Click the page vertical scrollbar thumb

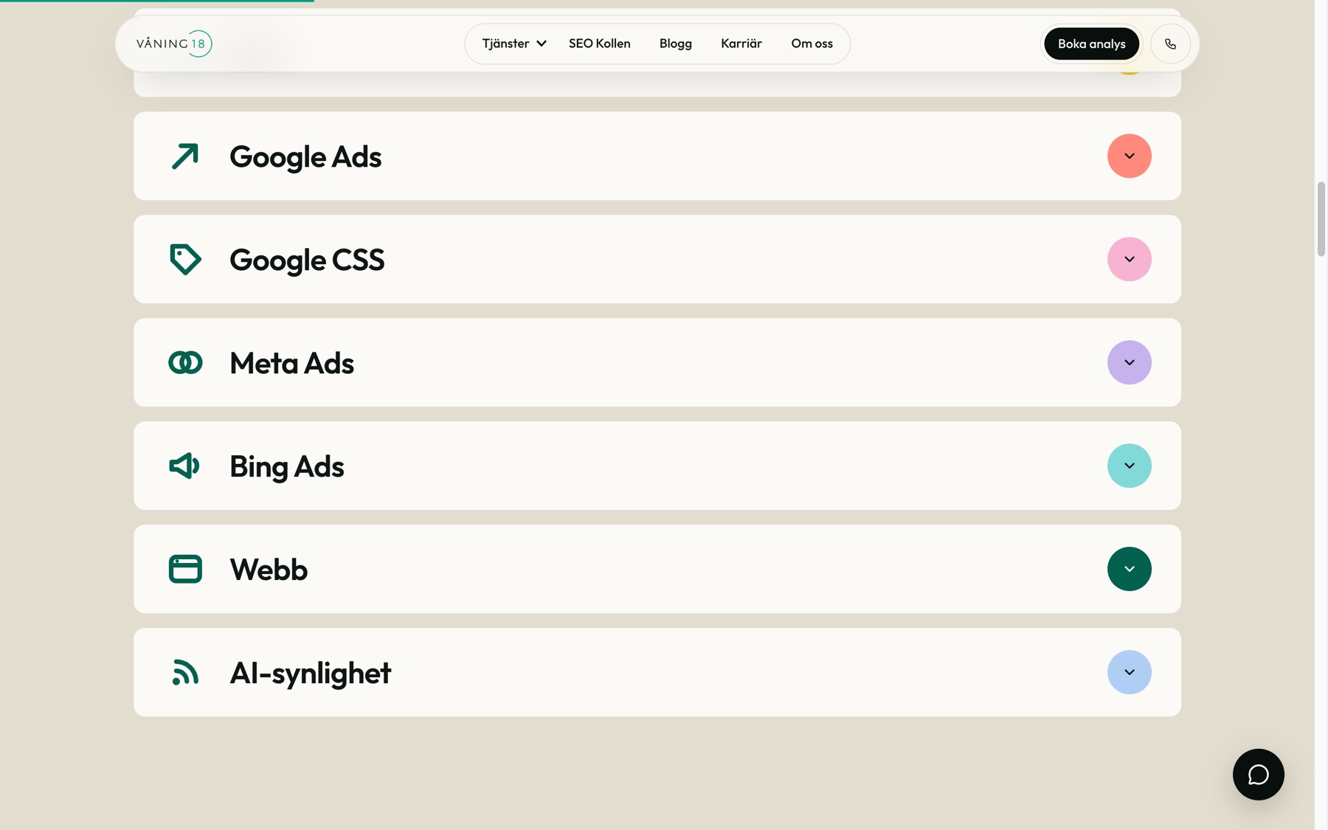click(x=1321, y=219)
